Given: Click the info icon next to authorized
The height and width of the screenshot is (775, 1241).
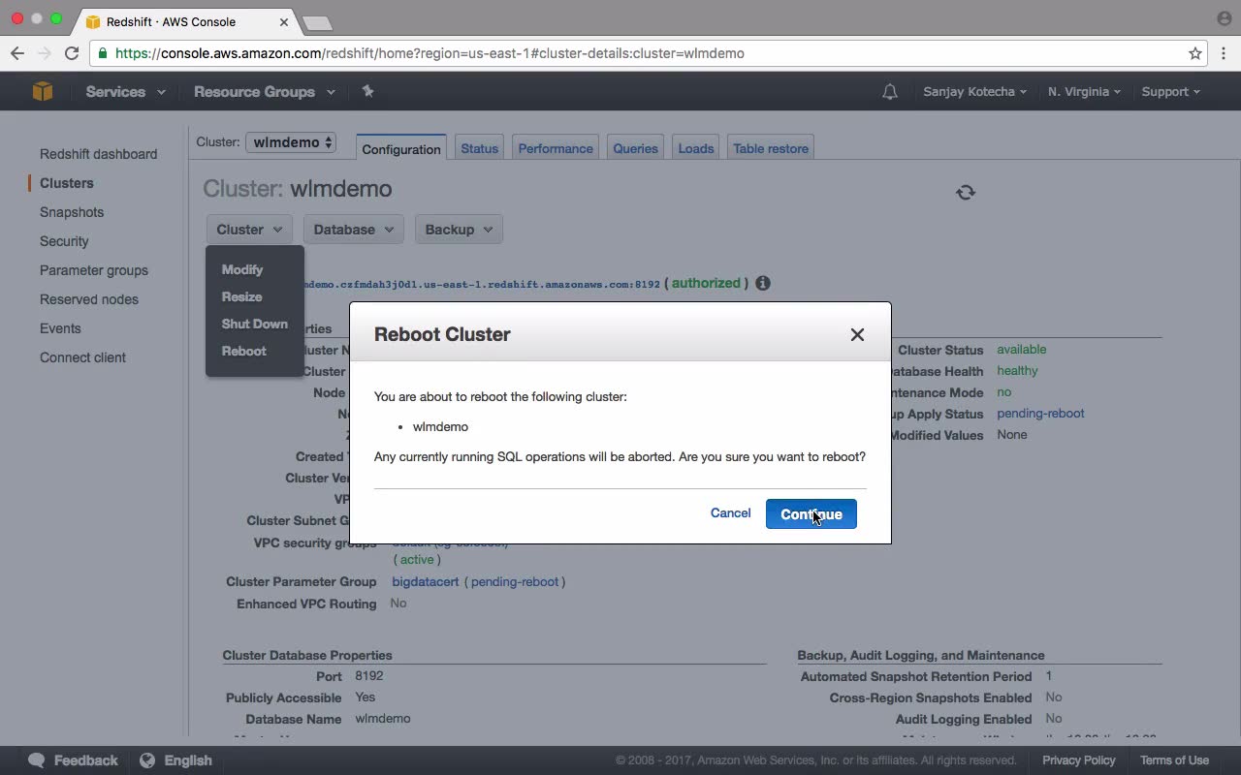Looking at the screenshot, I should click(x=763, y=283).
